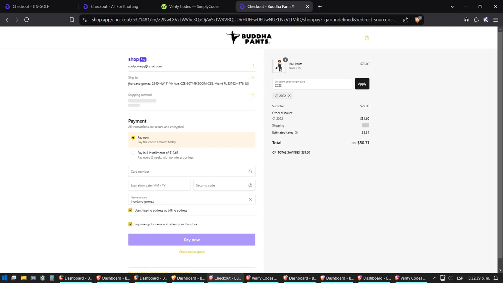Viewport: 503px width, 283px height.
Task: Show hidden system tray icons
Action: (435, 278)
